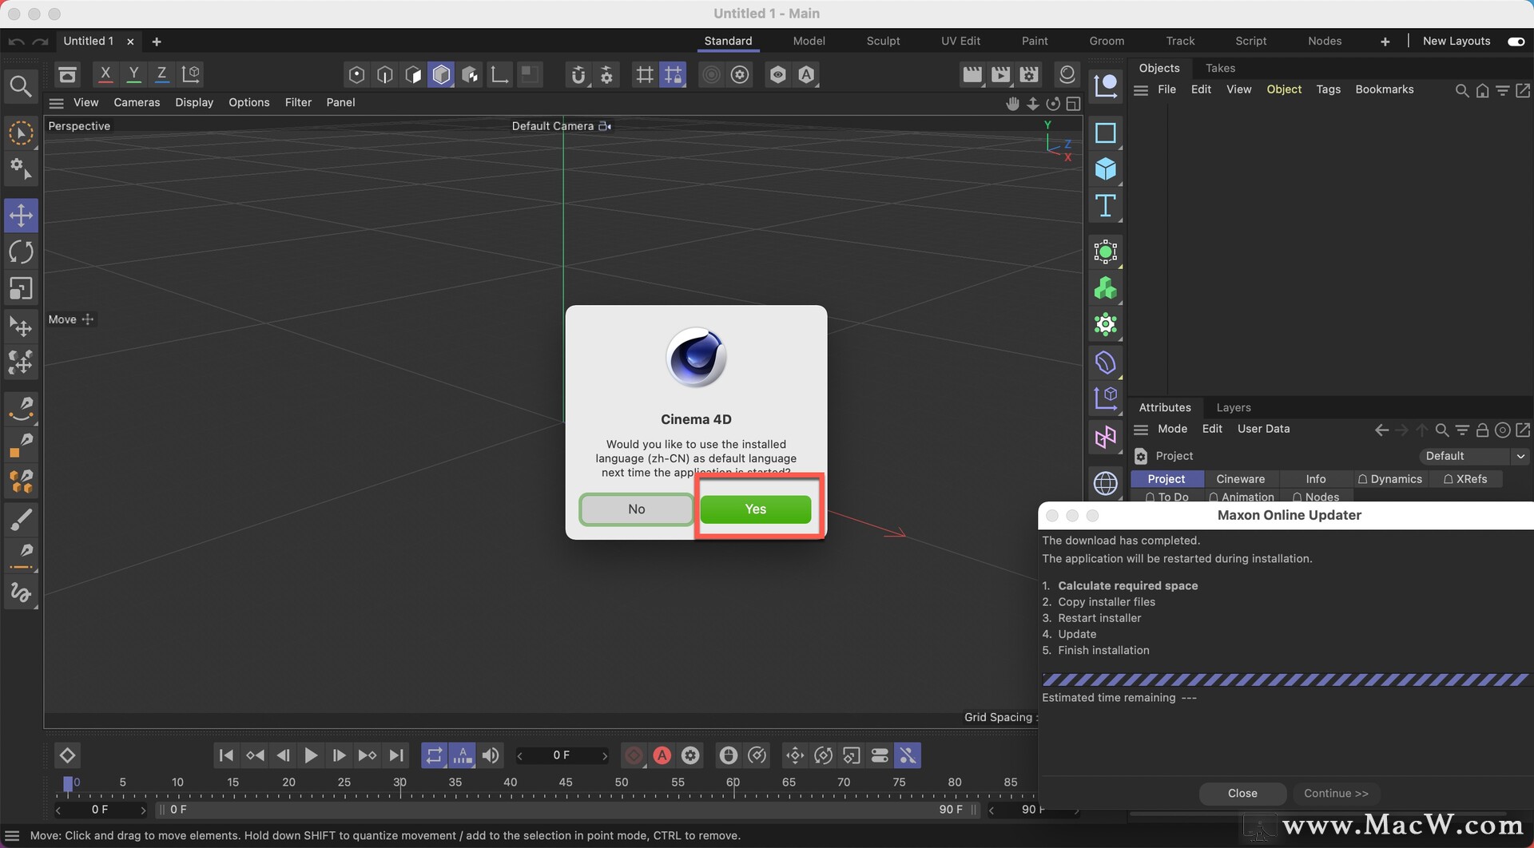1534x848 pixels.
Task: Add a new layout with plus
Action: 1385,42
